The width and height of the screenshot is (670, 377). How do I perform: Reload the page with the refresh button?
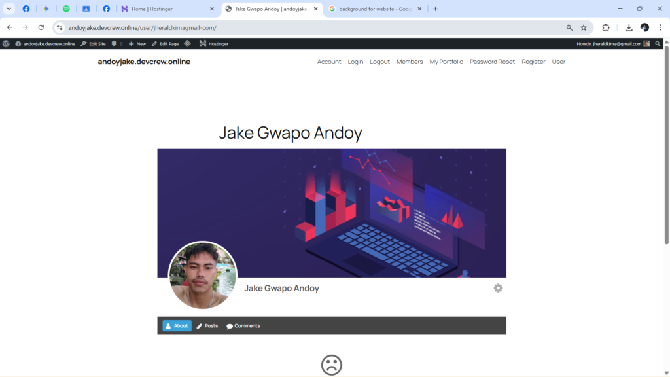coord(41,27)
